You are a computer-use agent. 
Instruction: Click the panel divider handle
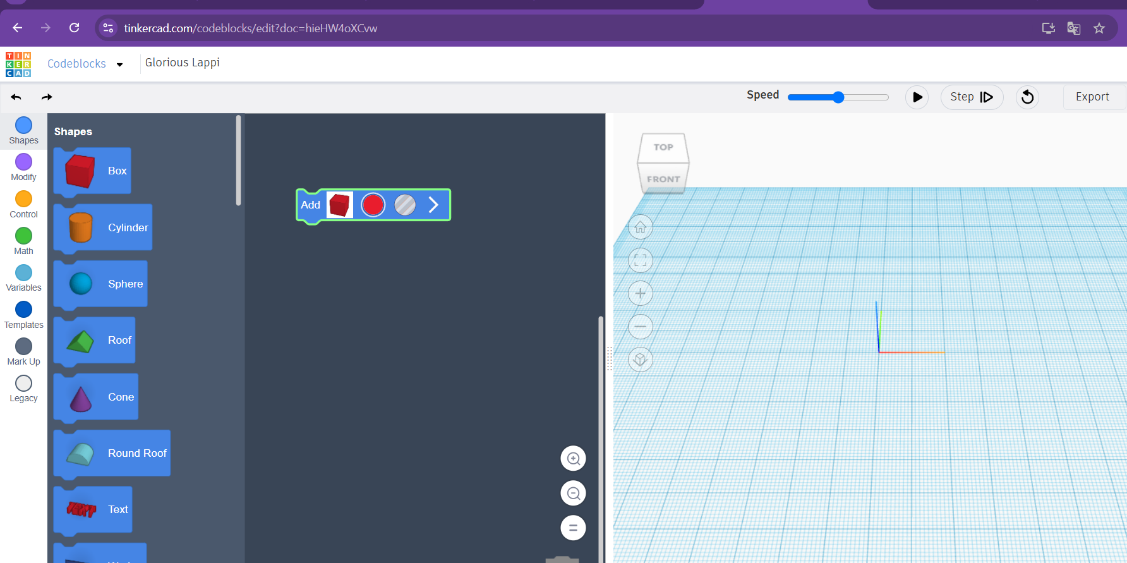(x=610, y=358)
